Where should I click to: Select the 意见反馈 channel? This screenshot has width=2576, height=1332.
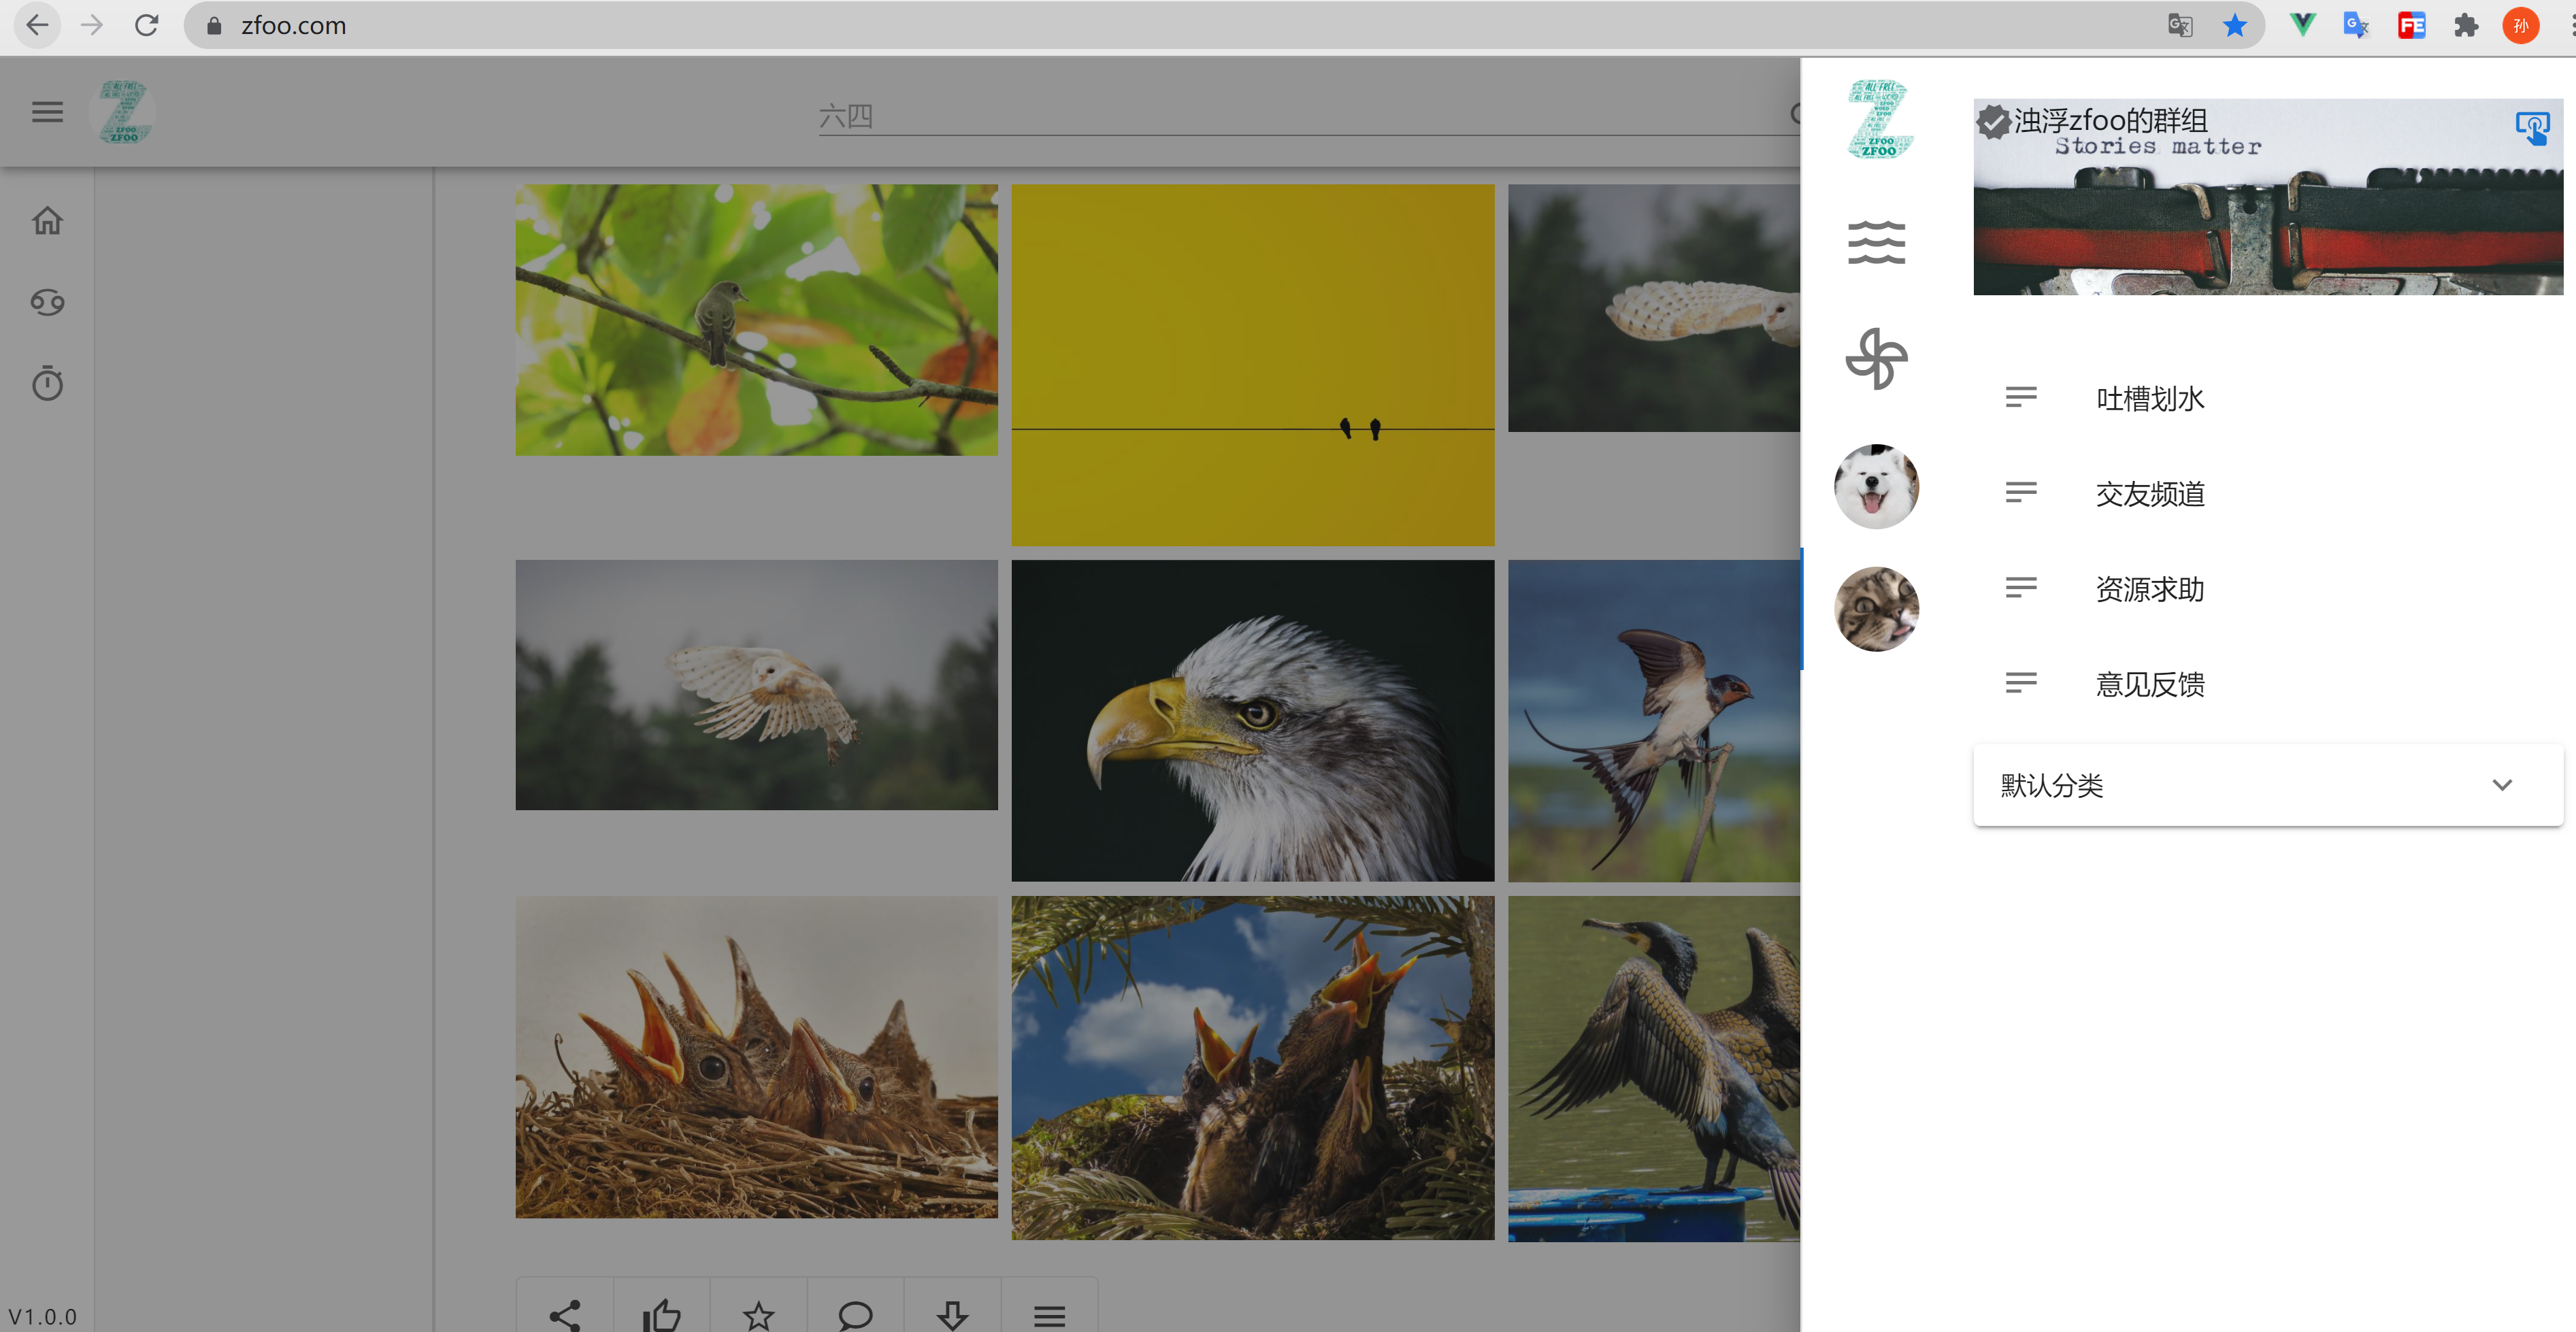(2149, 684)
